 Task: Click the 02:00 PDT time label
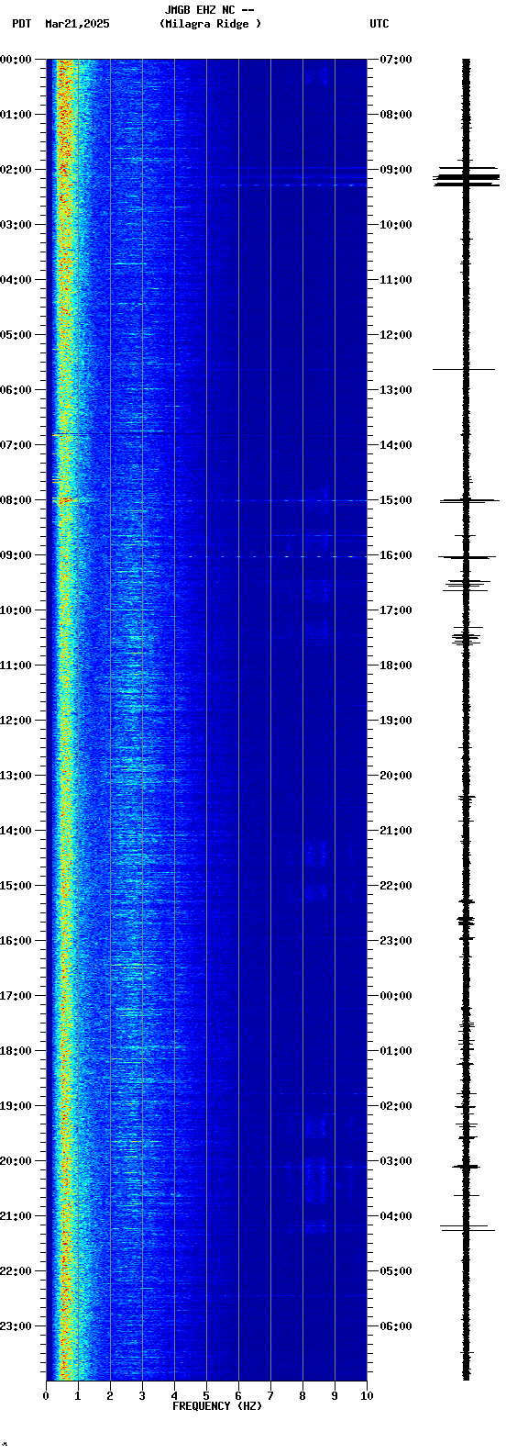click(16, 170)
